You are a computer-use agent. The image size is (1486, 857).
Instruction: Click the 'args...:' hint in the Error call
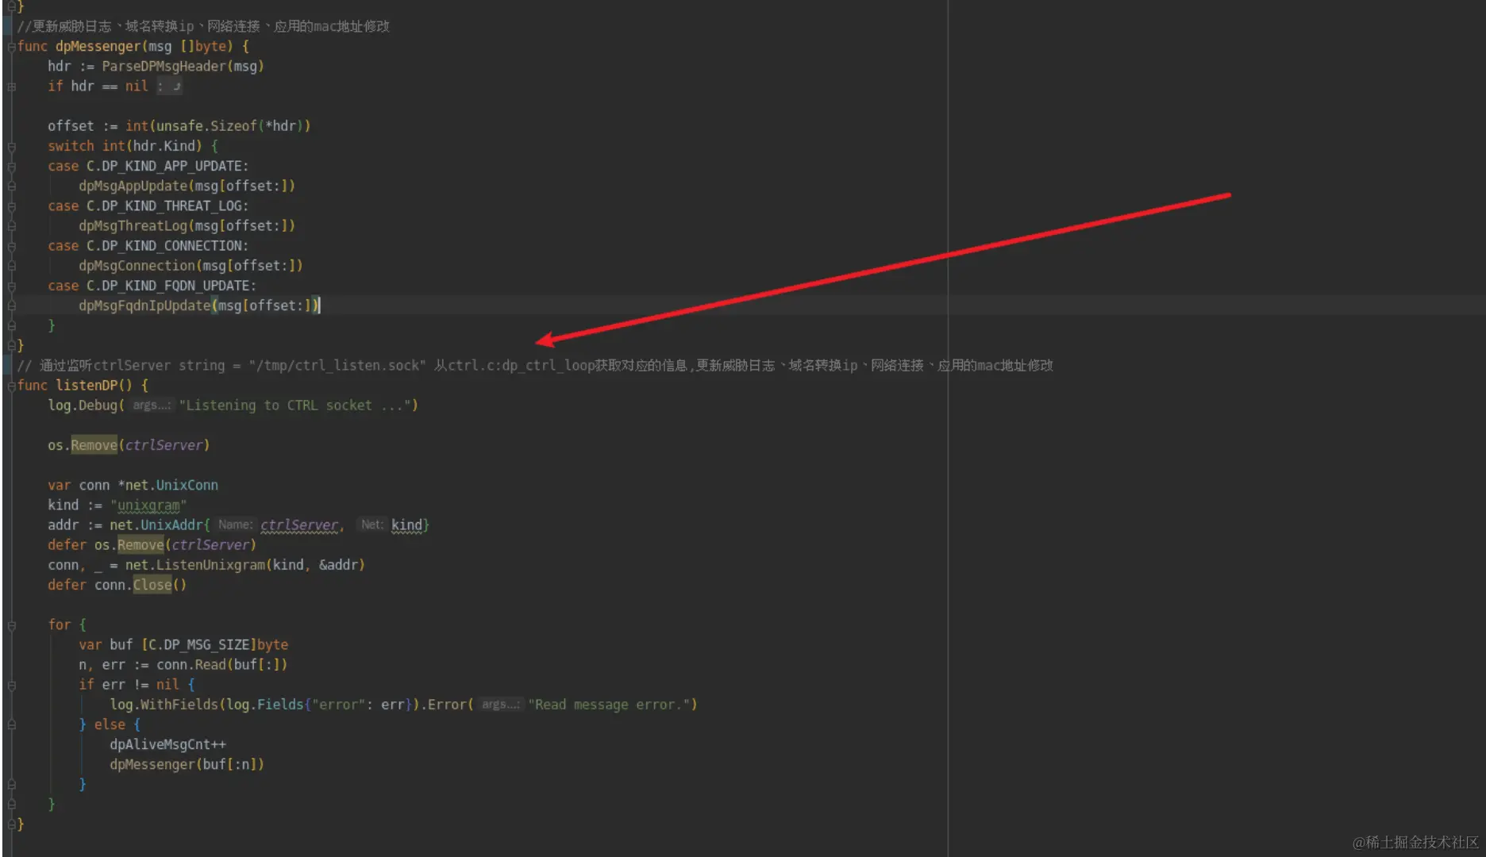[500, 705]
